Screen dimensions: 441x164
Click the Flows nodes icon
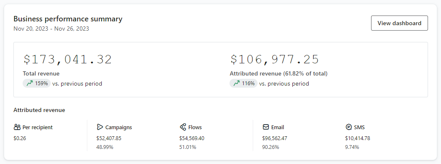coord(183,127)
